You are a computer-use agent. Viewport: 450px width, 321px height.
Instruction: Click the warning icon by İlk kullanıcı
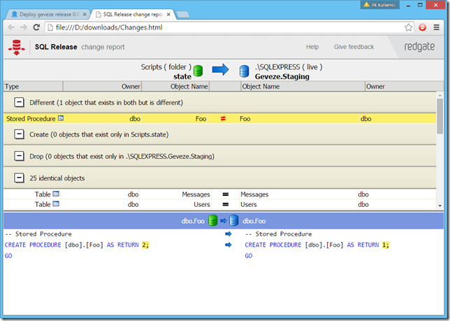[x=366, y=5]
